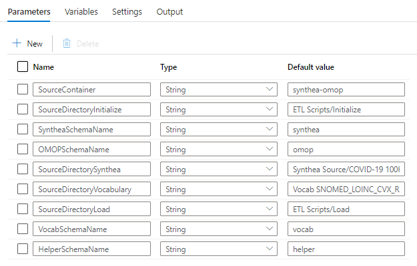Screen dimensions: 417x266
Task: Select the Parameters tab
Action: click(29, 12)
